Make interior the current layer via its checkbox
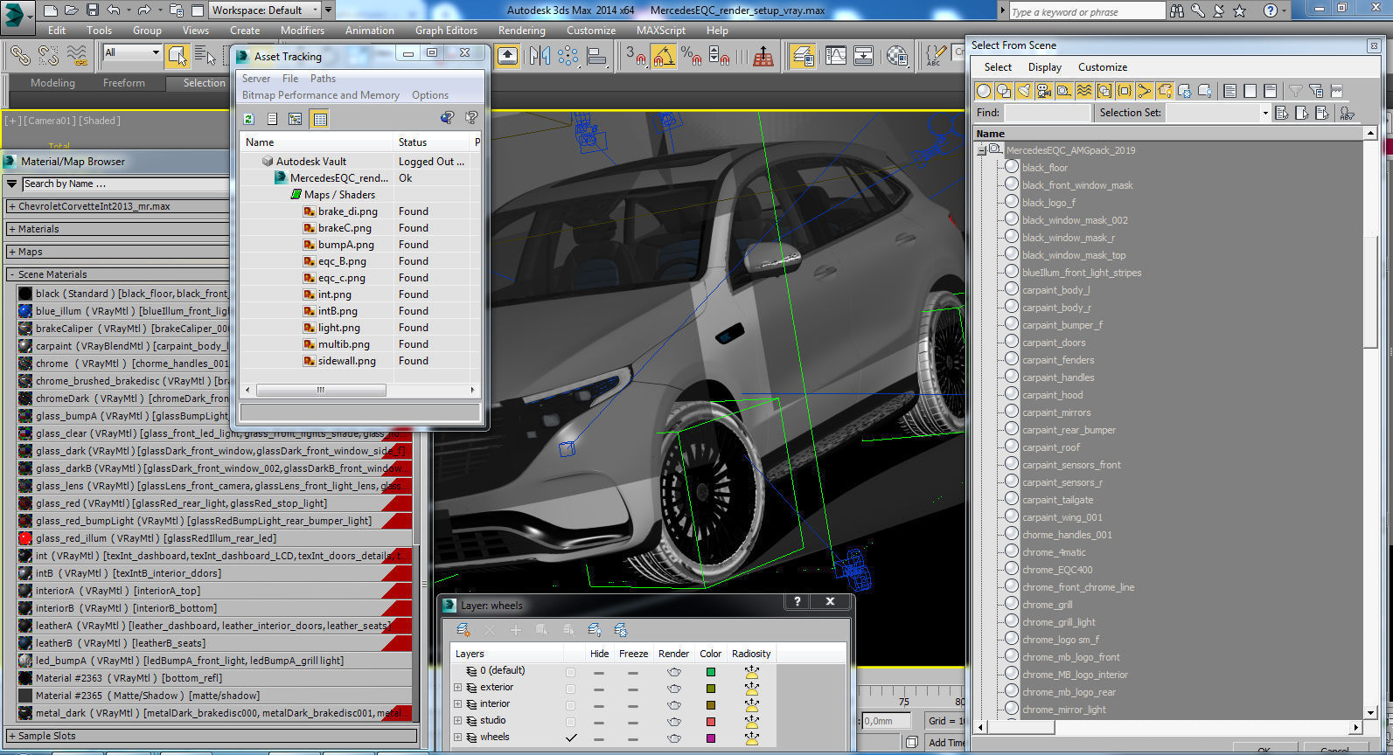The image size is (1393, 755). pyautogui.click(x=570, y=705)
